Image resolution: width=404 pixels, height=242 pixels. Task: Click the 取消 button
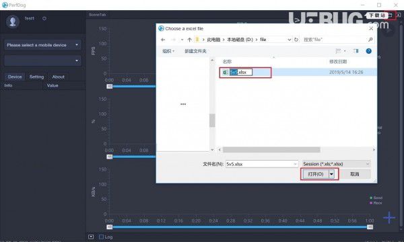pyautogui.click(x=355, y=174)
